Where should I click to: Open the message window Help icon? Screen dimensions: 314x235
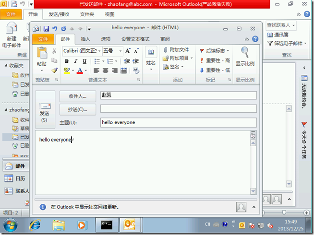(x=255, y=39)
